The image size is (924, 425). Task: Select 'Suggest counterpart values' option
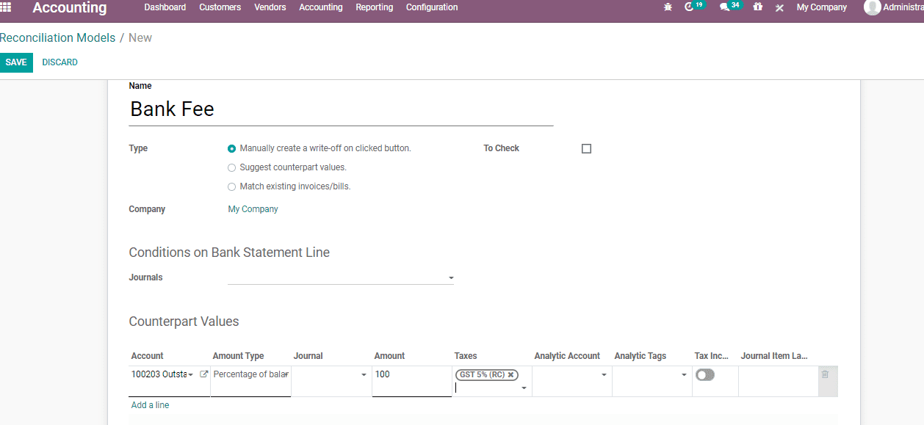231,167
